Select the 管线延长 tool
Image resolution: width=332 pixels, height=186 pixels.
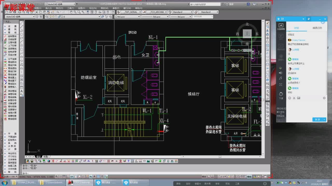point(10,84)
